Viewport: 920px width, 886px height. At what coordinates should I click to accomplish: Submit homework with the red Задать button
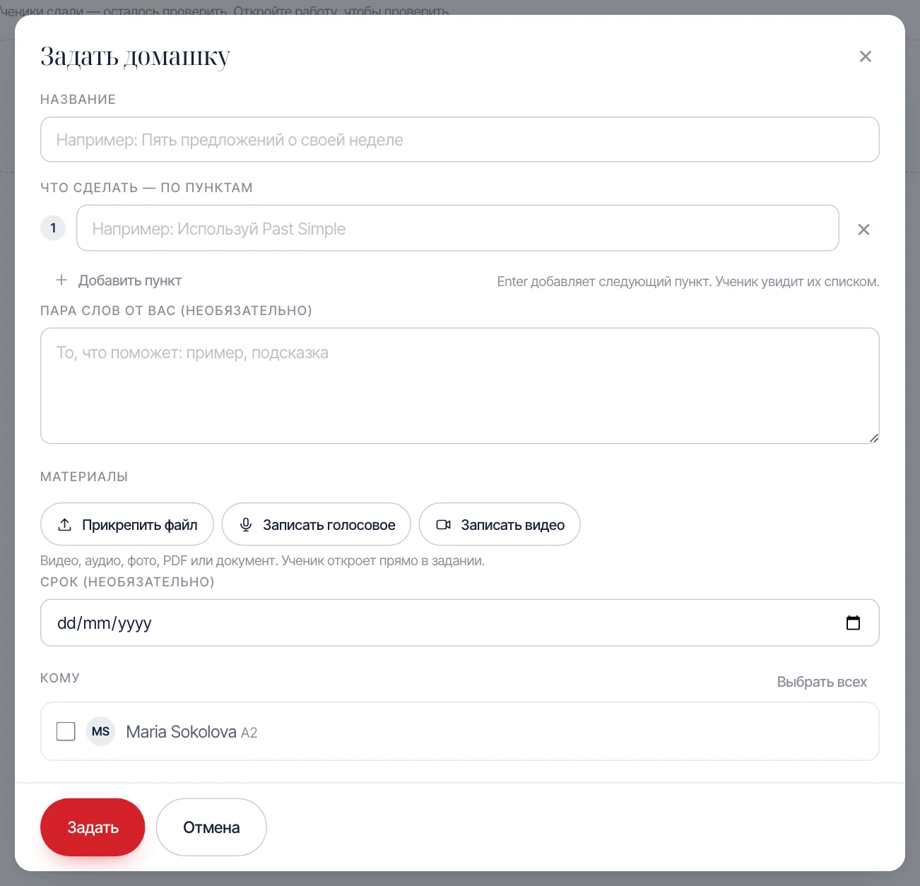(x=93, y=827)
